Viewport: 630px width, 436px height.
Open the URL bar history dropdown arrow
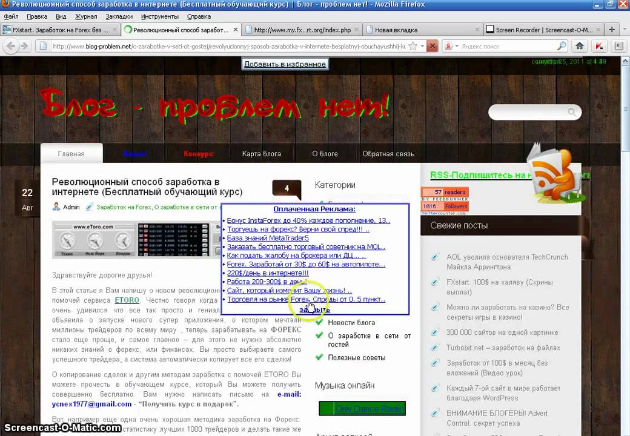click(x=422, y=46)
